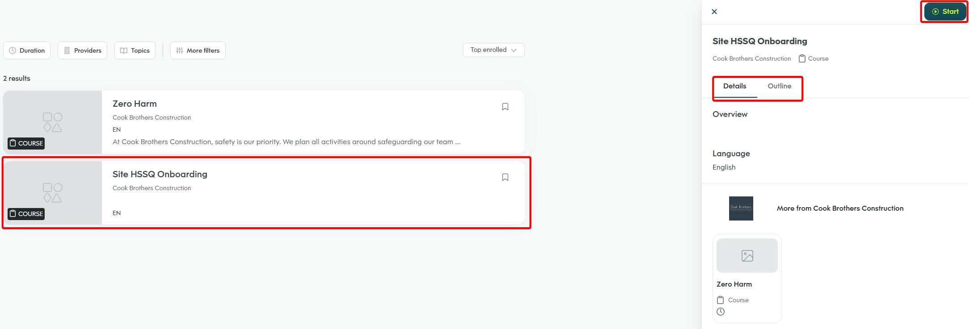Open the Duration filter
This screenshot has width=969, height=329.
pyautogui.click(x=27, y=50)
